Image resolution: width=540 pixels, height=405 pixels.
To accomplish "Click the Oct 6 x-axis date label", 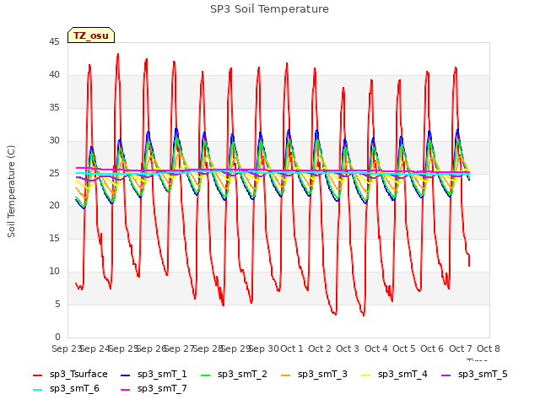I will pyautogui.click(x=432, y=348).
